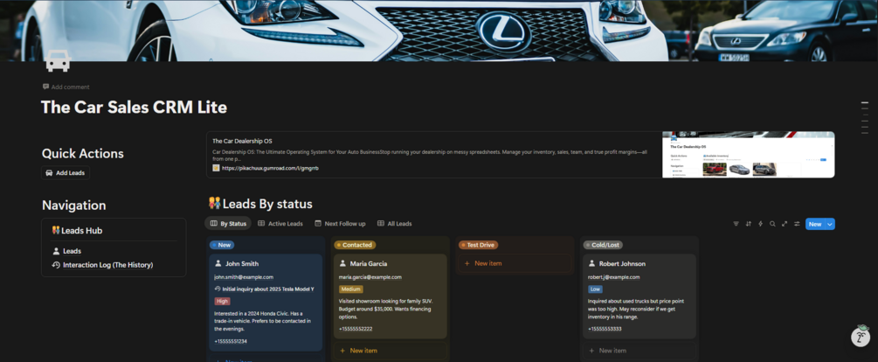This screenshot has height=362, width=878.
Task: Click the Quick Actions heading
Action: click(83, 154)
